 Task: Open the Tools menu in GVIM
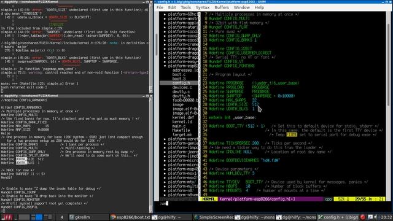pos(185,7)
